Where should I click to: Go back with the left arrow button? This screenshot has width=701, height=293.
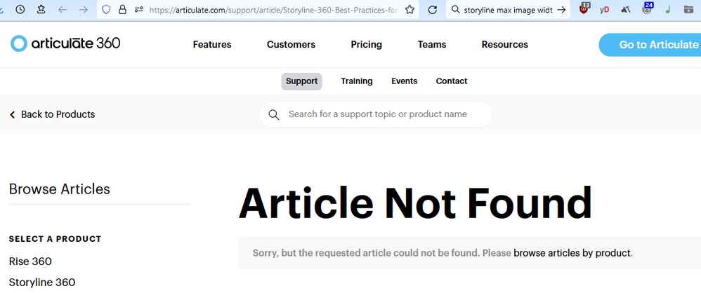coord(62,9)
